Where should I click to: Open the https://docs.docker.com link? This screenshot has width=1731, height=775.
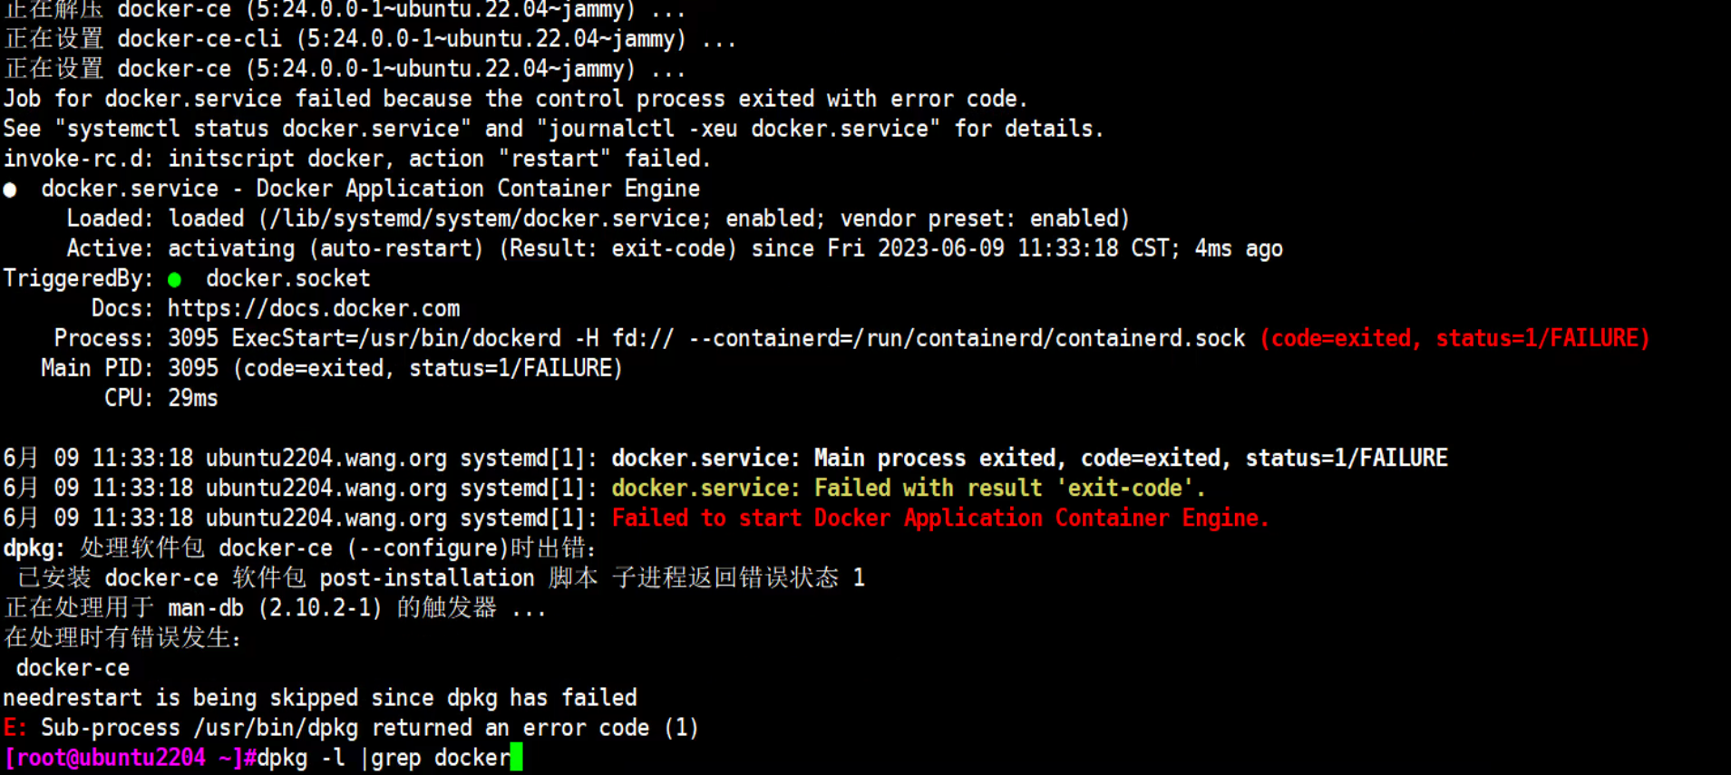point(314,309)
